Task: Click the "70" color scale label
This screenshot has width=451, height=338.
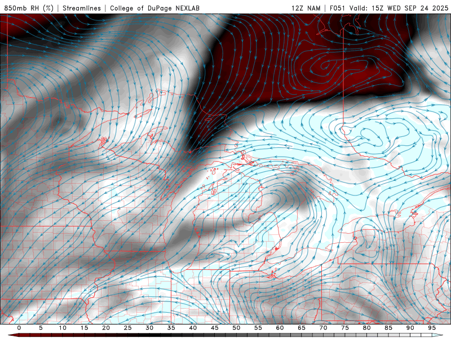Action: (323, 328)
